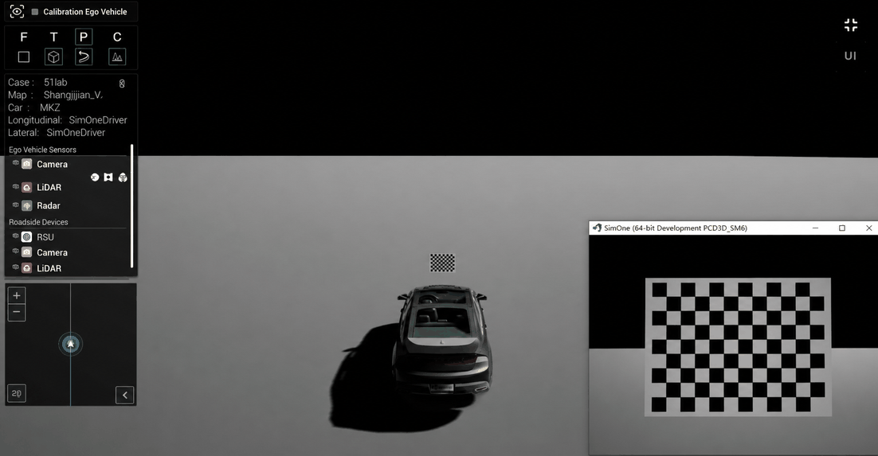
Task: Toggle visibility of ego vehicle LiDAR sensor
Action: (x=16, y=187)
